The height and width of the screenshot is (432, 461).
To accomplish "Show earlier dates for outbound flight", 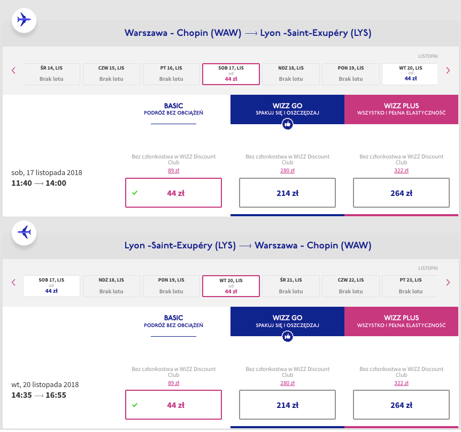I will pos(13,71).
